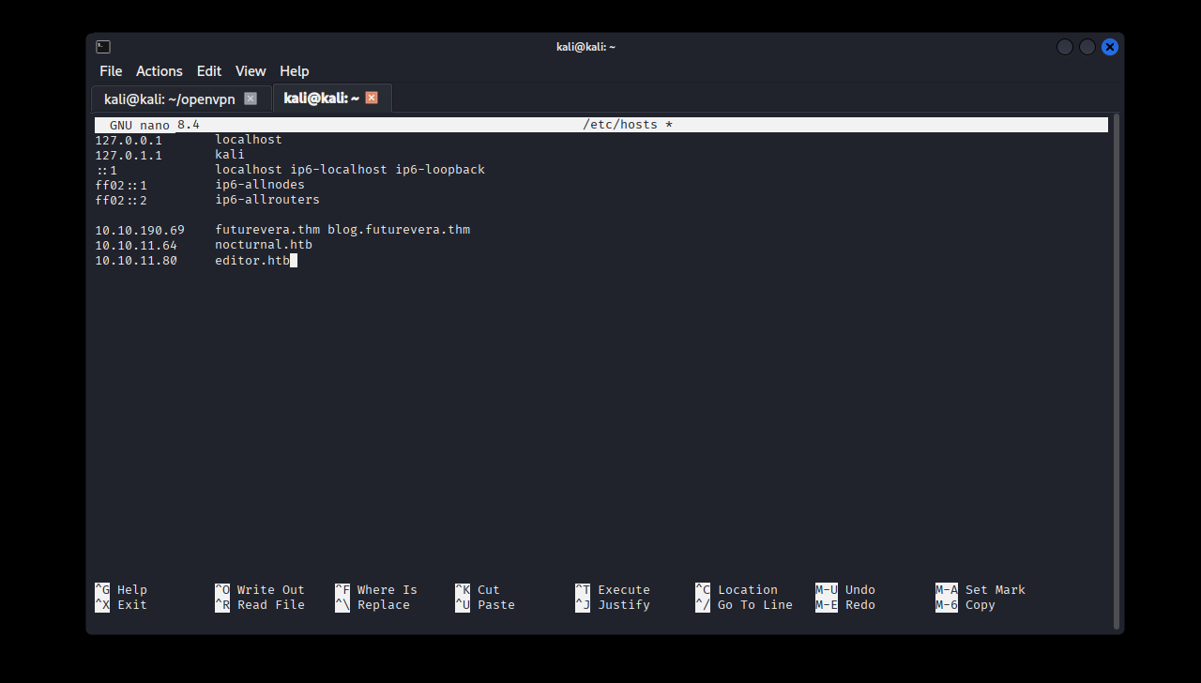This screenshot has width=1201, height=683.
Task: Click the M-U Undo shortcut
Action: (x=845, y=590)
